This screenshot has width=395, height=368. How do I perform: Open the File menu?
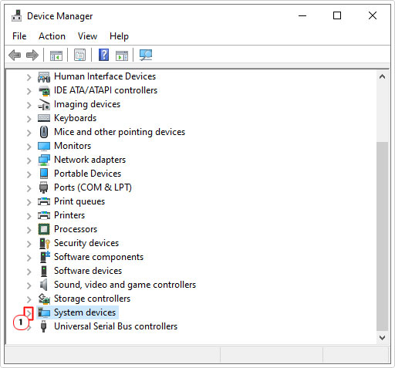[x=19, y=36]
